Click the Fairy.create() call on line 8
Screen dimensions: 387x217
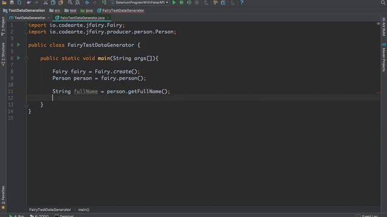(115, 72)
